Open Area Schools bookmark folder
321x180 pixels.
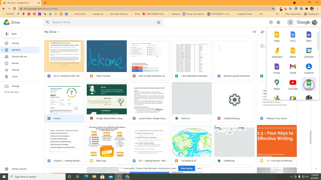click(x=78, y=14)
